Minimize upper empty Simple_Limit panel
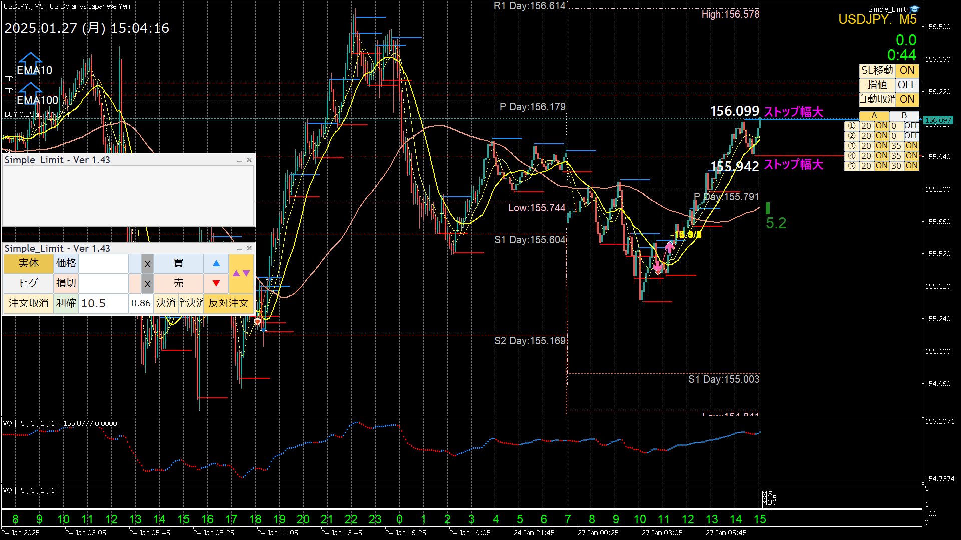This screenshot has width=961, height=540. 239,160
